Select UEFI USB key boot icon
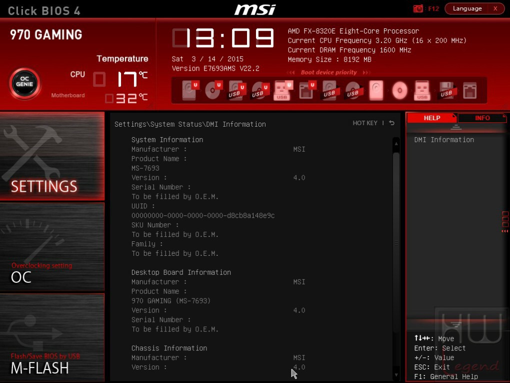 (x=283, y=90)
